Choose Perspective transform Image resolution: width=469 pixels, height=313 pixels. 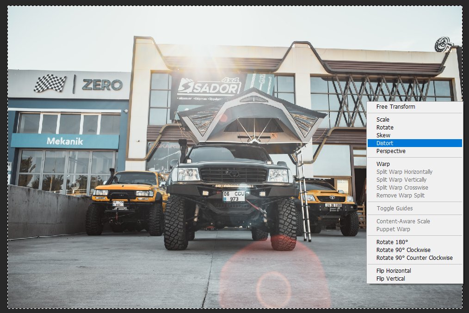414,151
